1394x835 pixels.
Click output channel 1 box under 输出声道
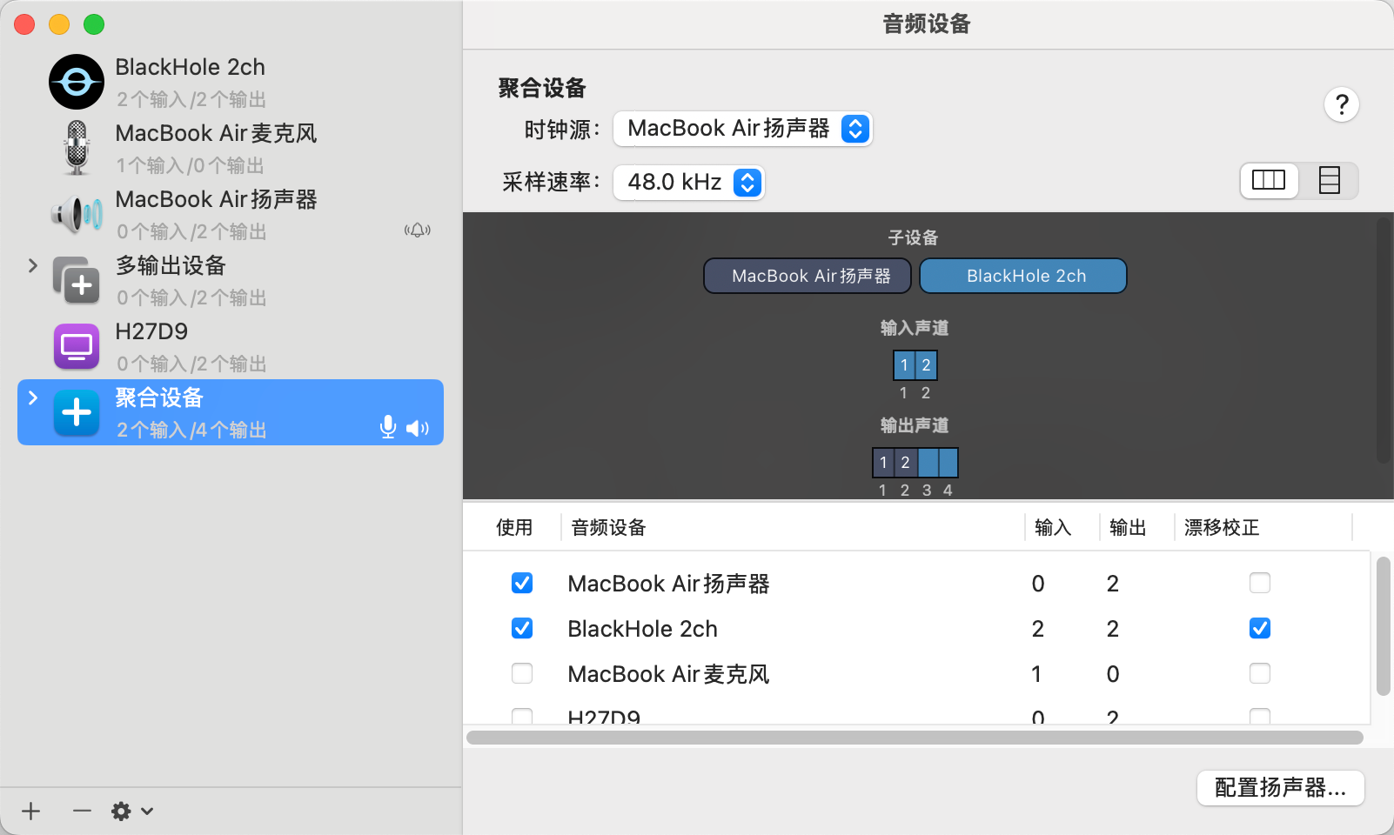coord(883,463)
